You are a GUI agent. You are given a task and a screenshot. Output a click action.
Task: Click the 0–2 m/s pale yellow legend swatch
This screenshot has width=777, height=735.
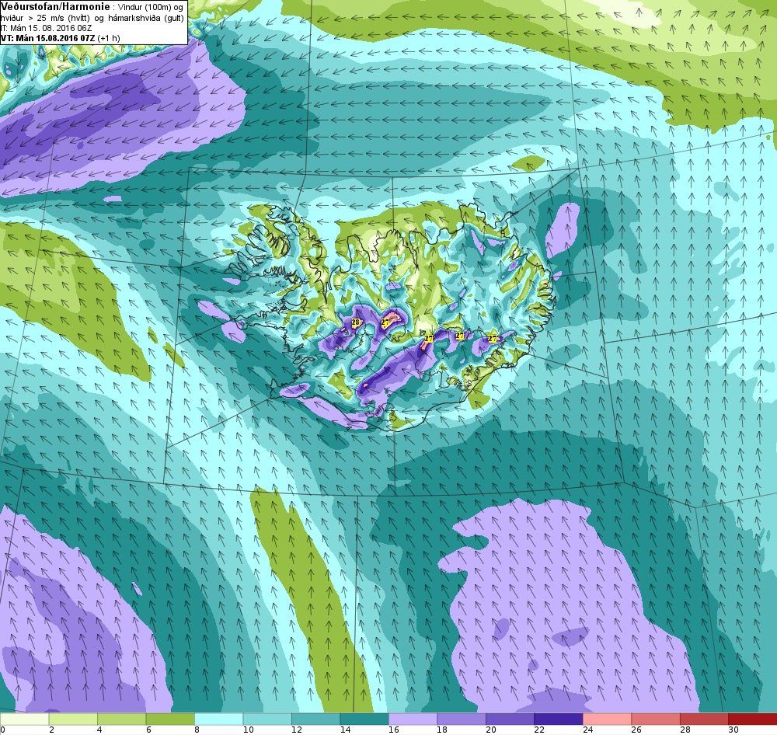[x=24, y=719]
